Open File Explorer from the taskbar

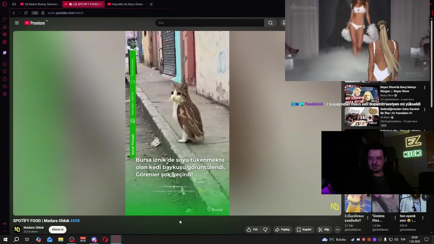pyautogui.click(x=61, y=240)
